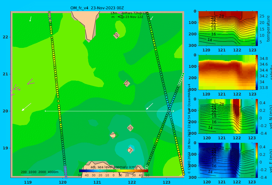Click longitude label 119 on the main map
Screen dimensions: 272x185
28,182
